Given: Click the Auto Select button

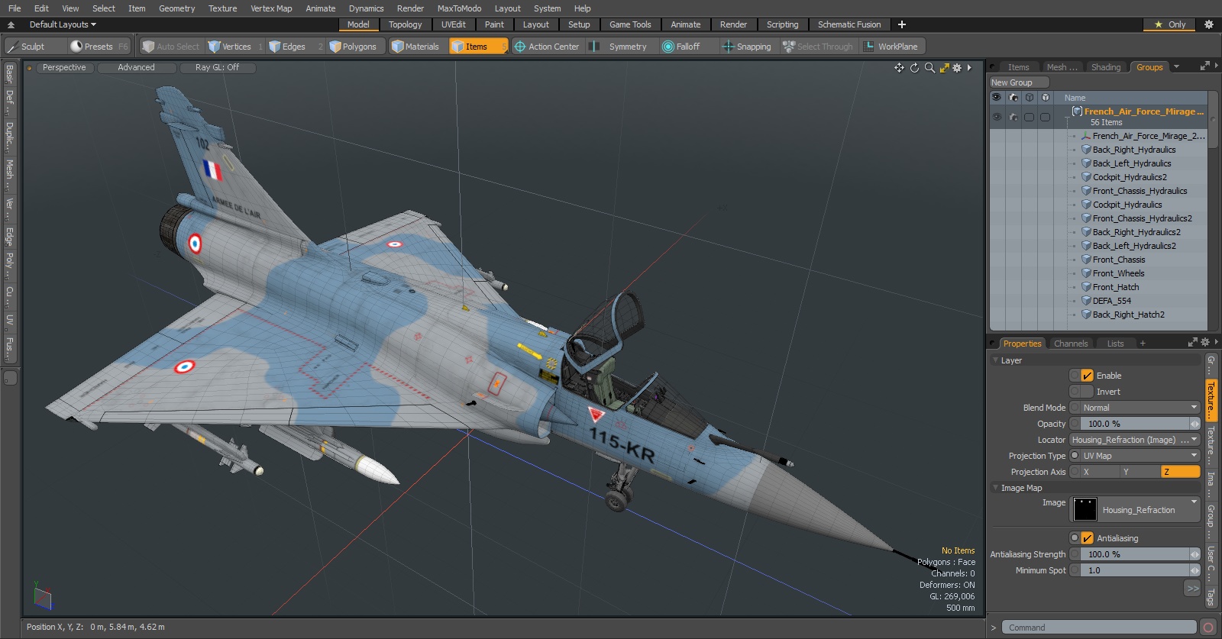Looking at the screenshot, I should [x=171, y=47].
